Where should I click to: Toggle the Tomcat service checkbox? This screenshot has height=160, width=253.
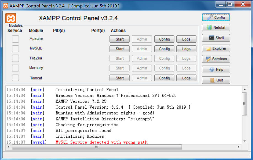coord(15,78)
